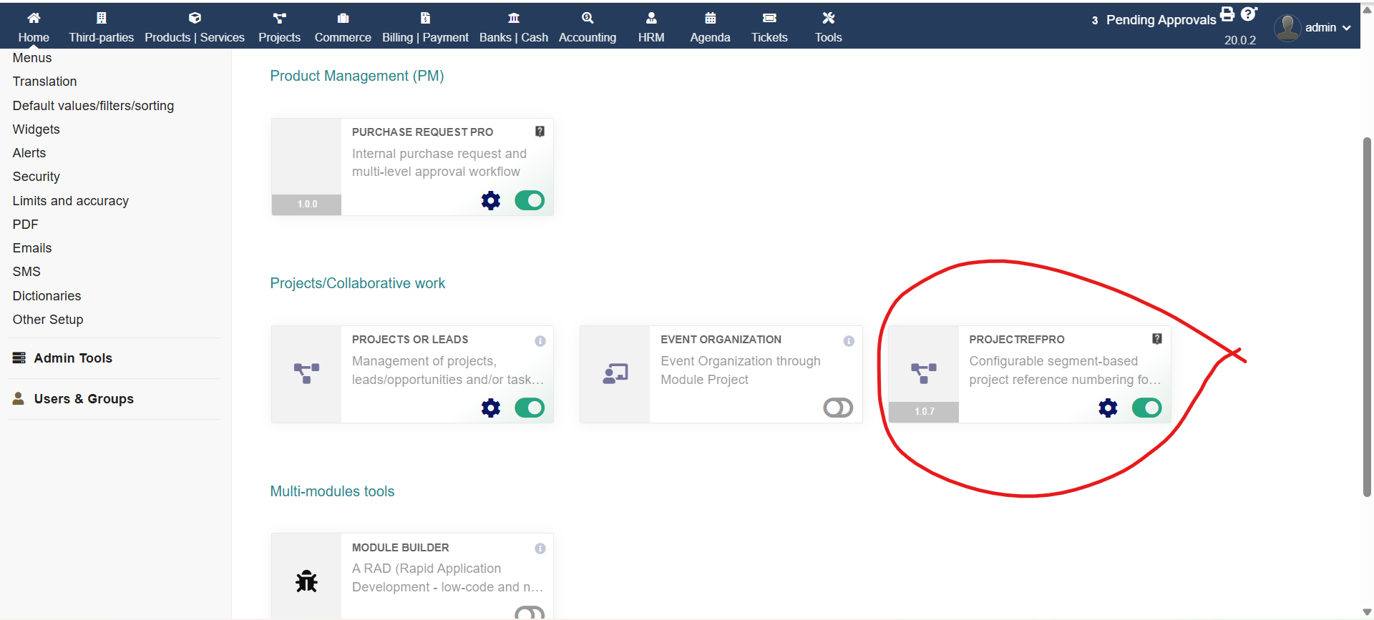The height and width of the screenshot is (620, 1374).
Task: Click the Module Builder bug icon
Action: [x=306, y=581]
